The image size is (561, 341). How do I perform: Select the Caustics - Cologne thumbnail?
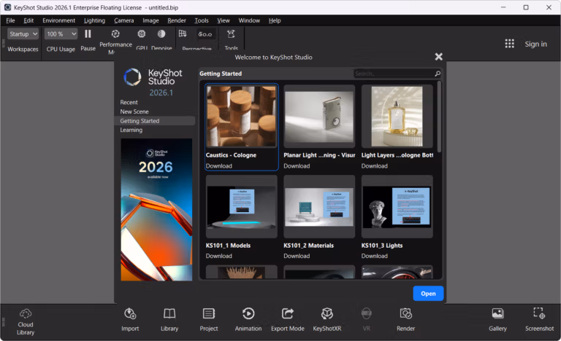click(x=242, y=117)
